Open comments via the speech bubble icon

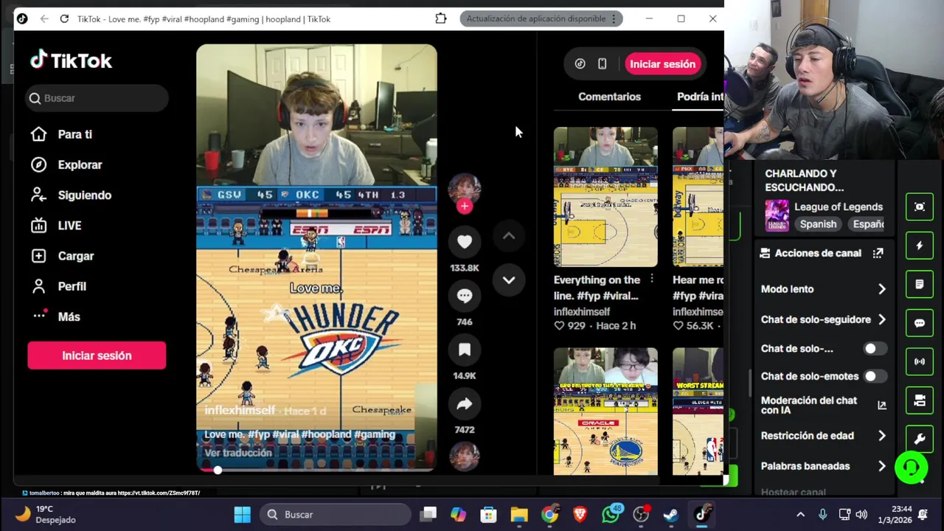coord(465,296)
